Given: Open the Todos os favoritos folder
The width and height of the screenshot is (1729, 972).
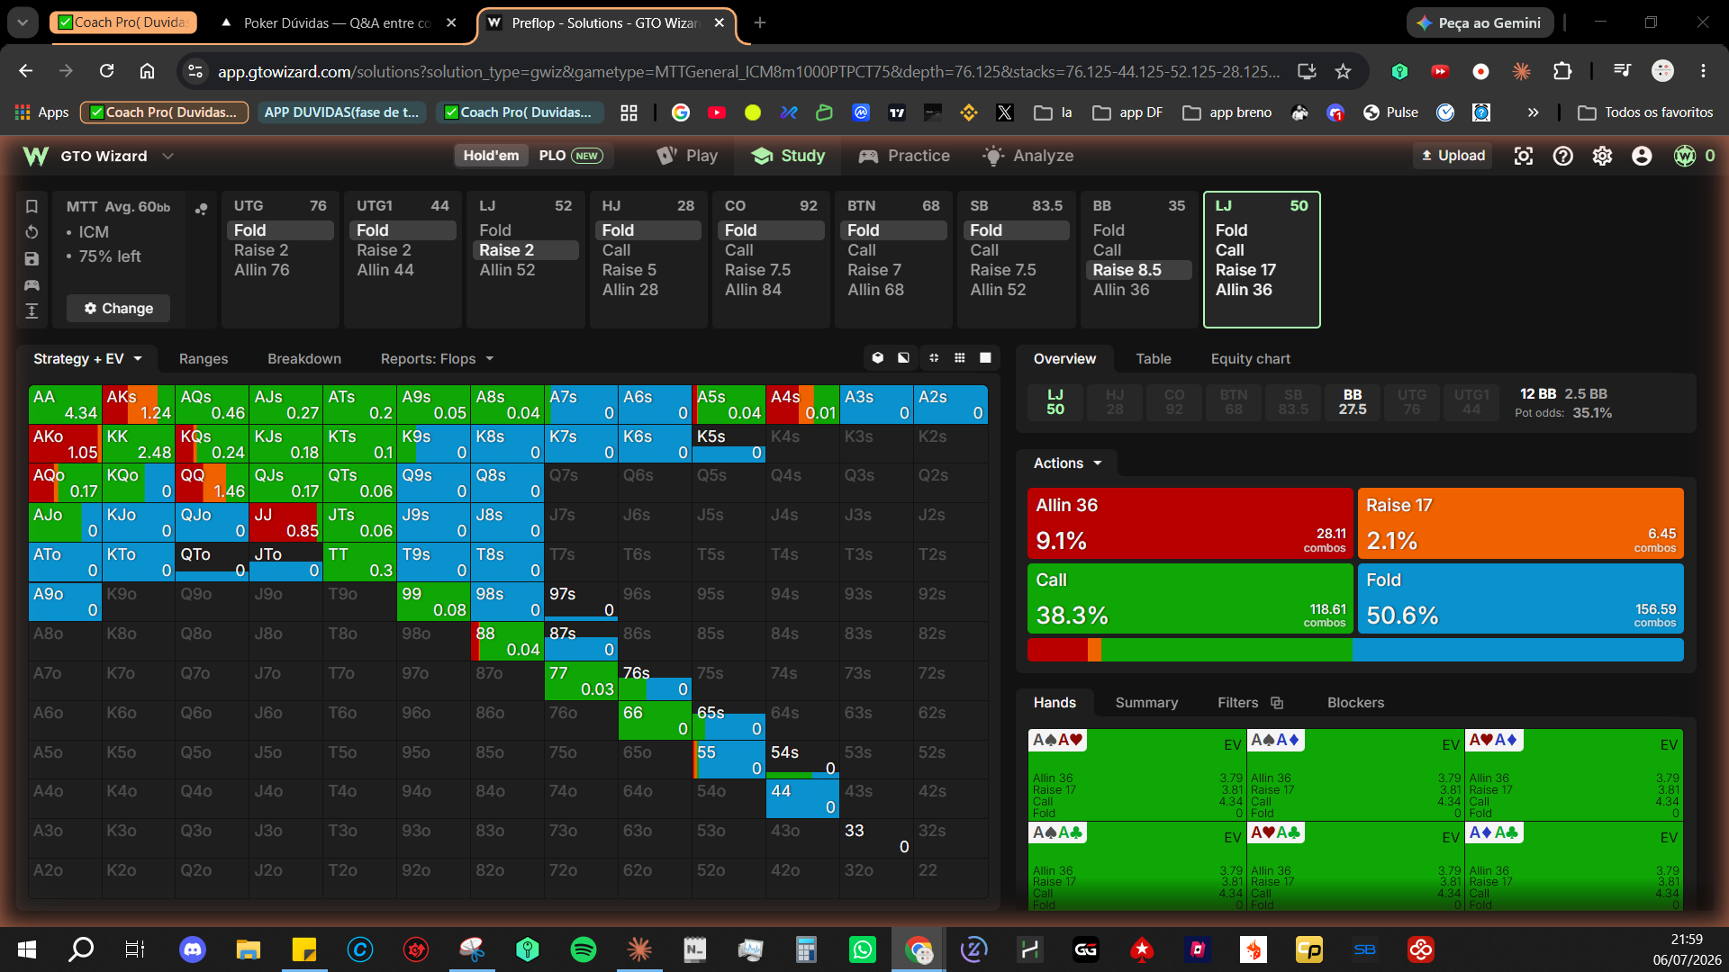Looking at the screenshot, I should coord(1646,112).
